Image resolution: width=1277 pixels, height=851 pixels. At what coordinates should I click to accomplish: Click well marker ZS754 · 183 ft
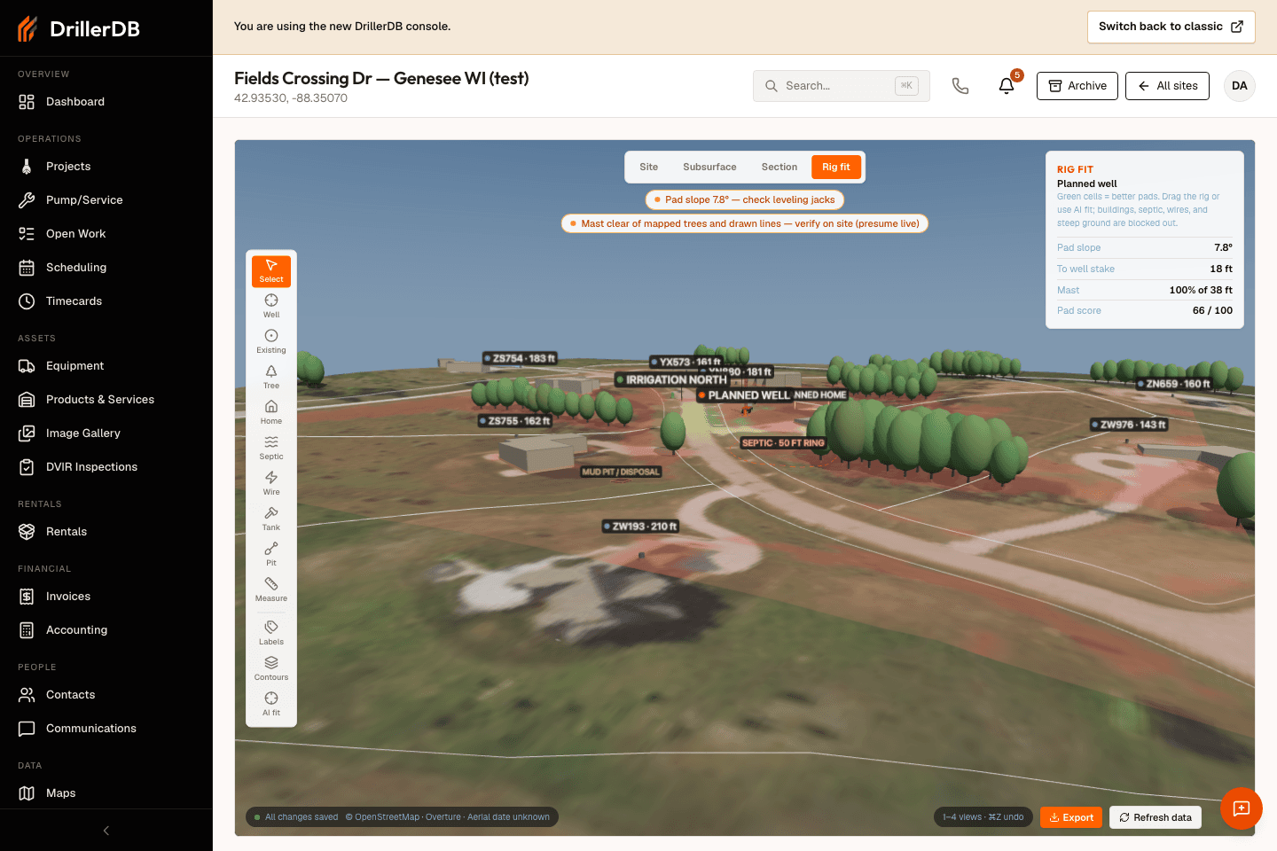click(520, 358)
